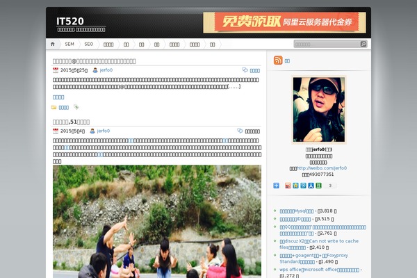Open the orange RSS feed icon

[278, 60]
